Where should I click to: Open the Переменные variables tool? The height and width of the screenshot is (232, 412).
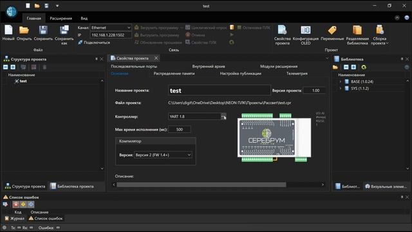[x=332, y=33]
